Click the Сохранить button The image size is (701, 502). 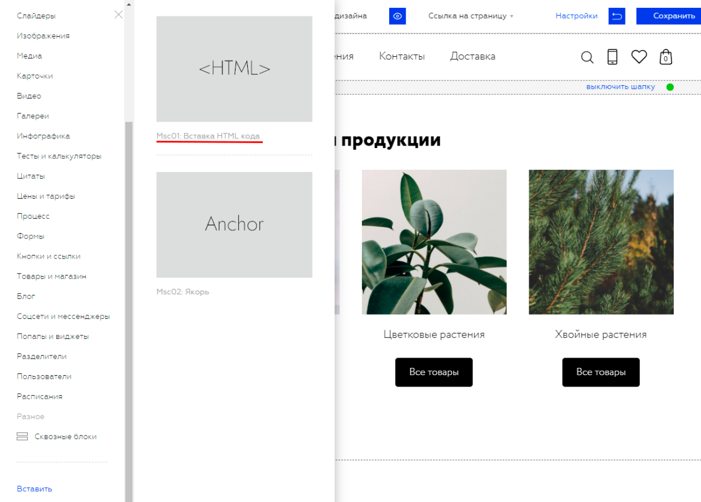click(669, 16)
